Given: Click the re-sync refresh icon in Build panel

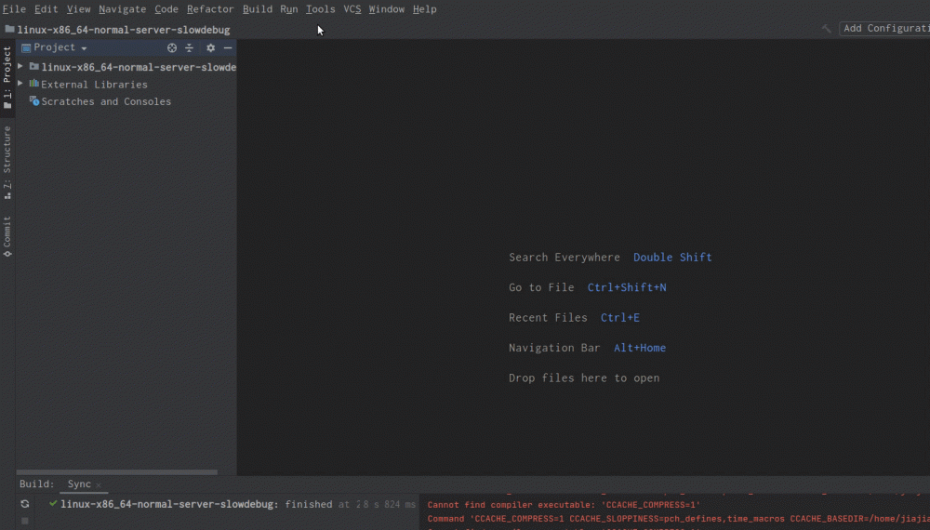Looking at the screenshot, I should coord(25,504).
